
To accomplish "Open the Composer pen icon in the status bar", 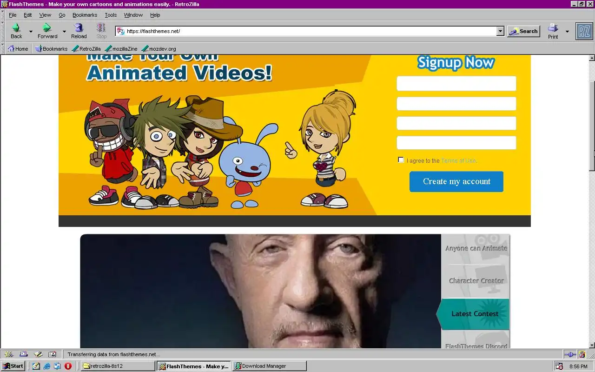I will 38,354.
